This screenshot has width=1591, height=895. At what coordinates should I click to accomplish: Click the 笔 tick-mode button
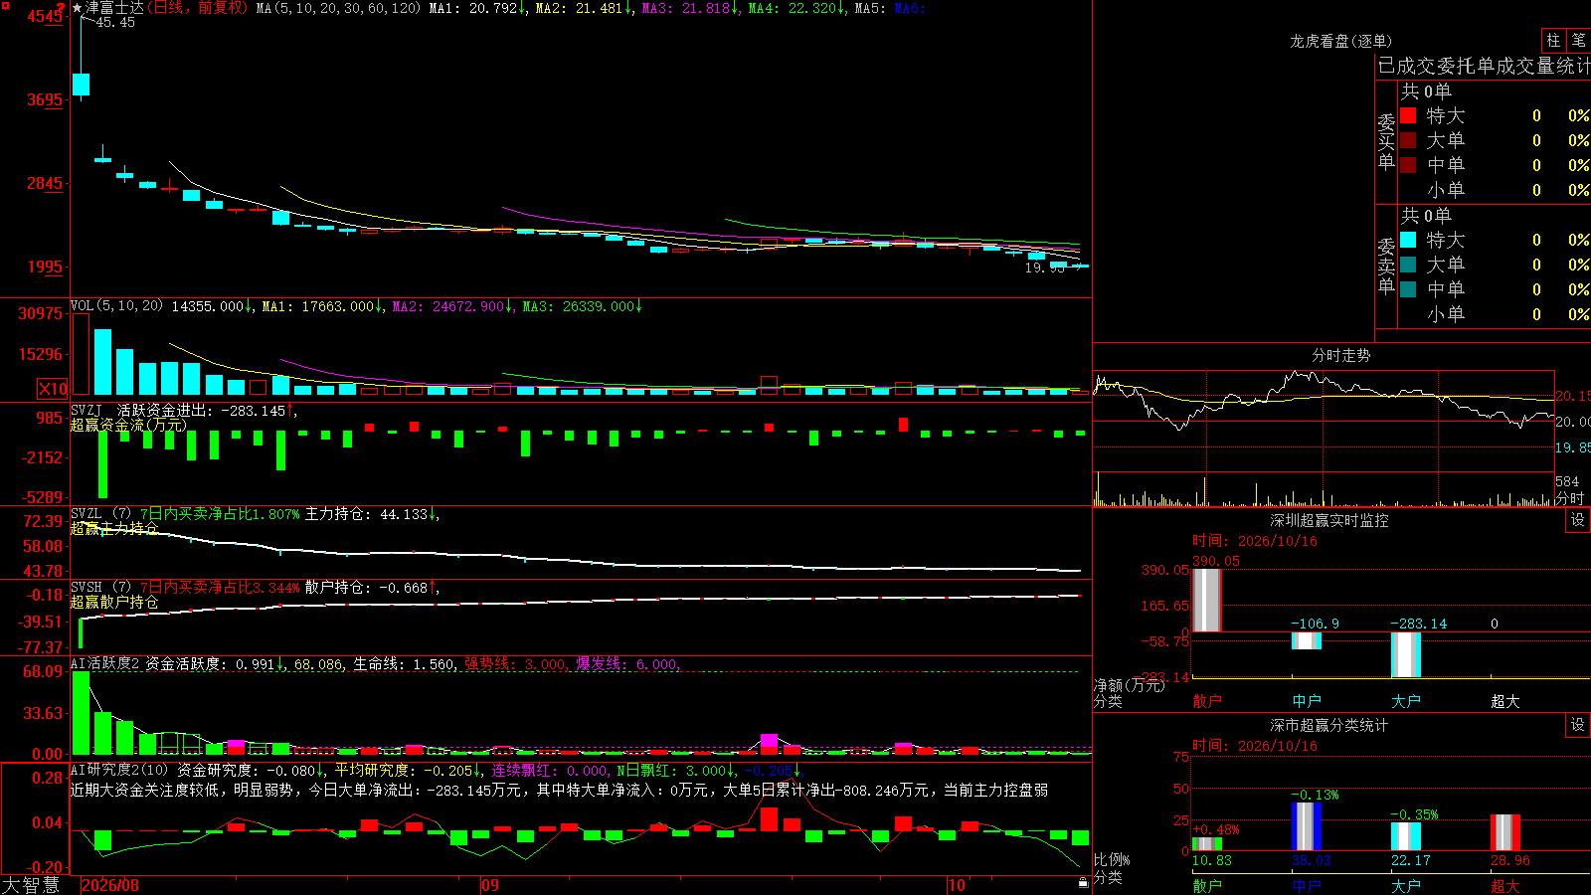1578,40
